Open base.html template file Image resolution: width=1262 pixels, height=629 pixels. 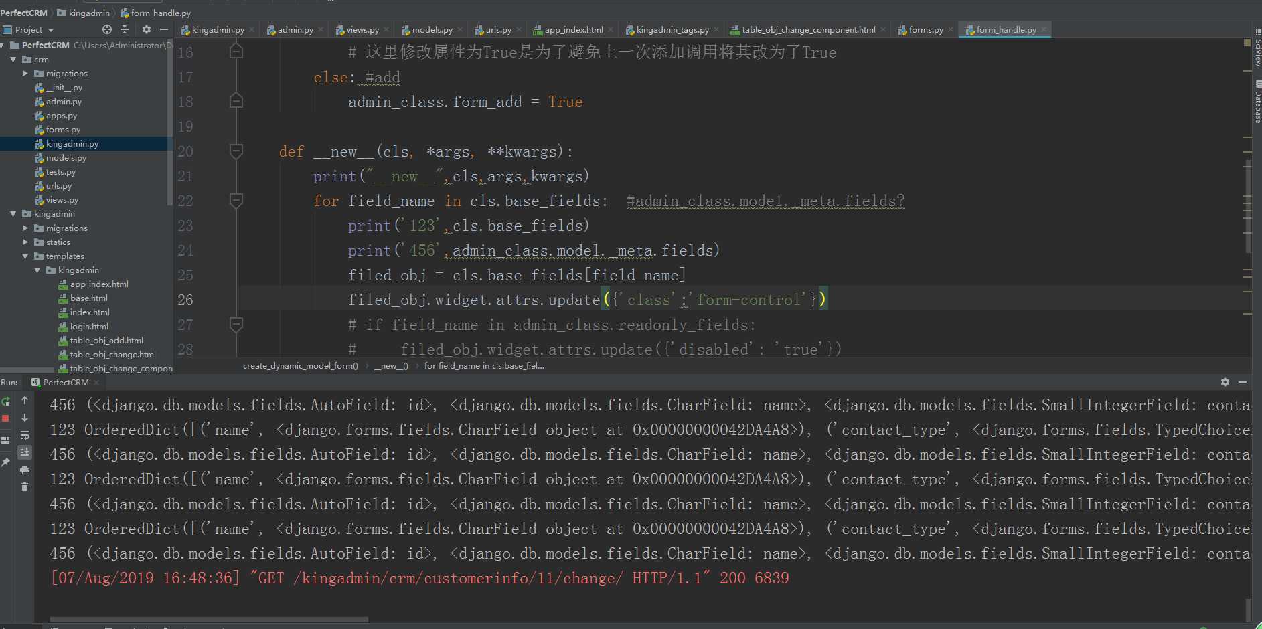(x=88, y=298)
